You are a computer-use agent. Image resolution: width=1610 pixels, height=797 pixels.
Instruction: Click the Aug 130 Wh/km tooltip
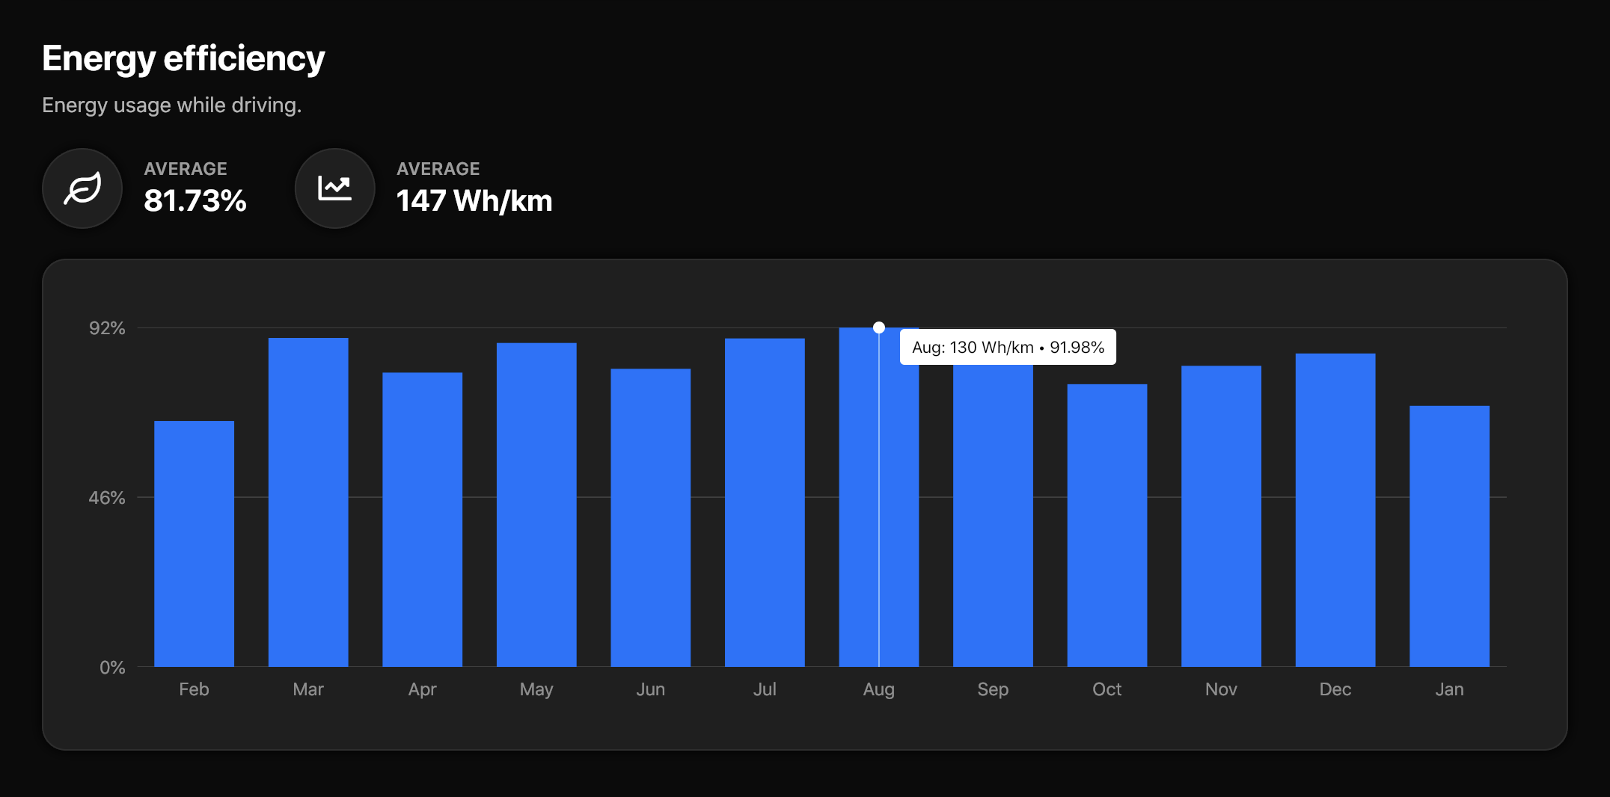[1007, 347]
